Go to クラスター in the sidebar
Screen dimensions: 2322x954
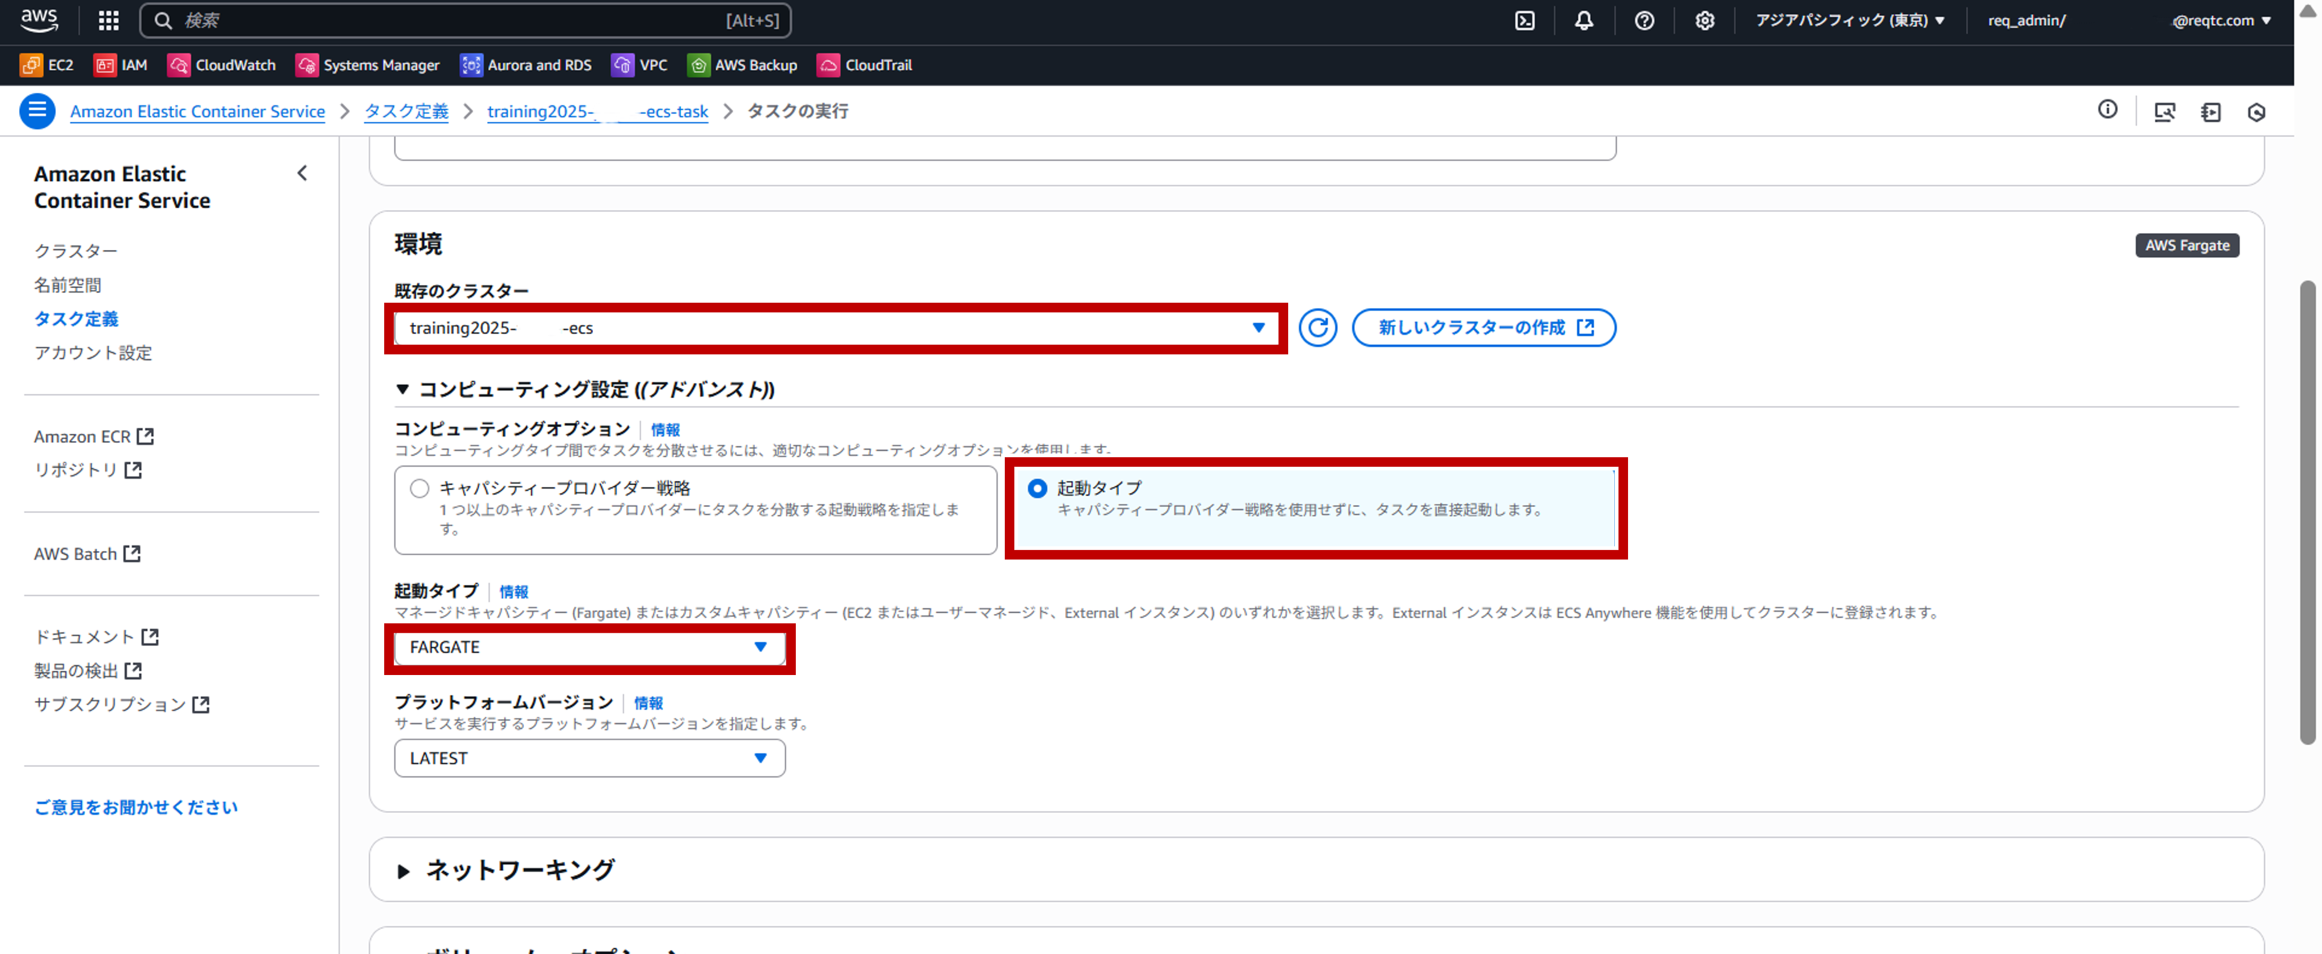(x=75, y=252)
